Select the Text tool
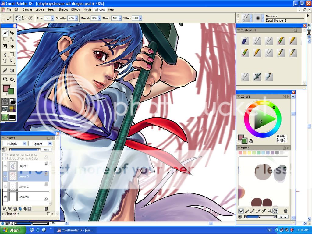The image size is (312, 234). [5, 61]
